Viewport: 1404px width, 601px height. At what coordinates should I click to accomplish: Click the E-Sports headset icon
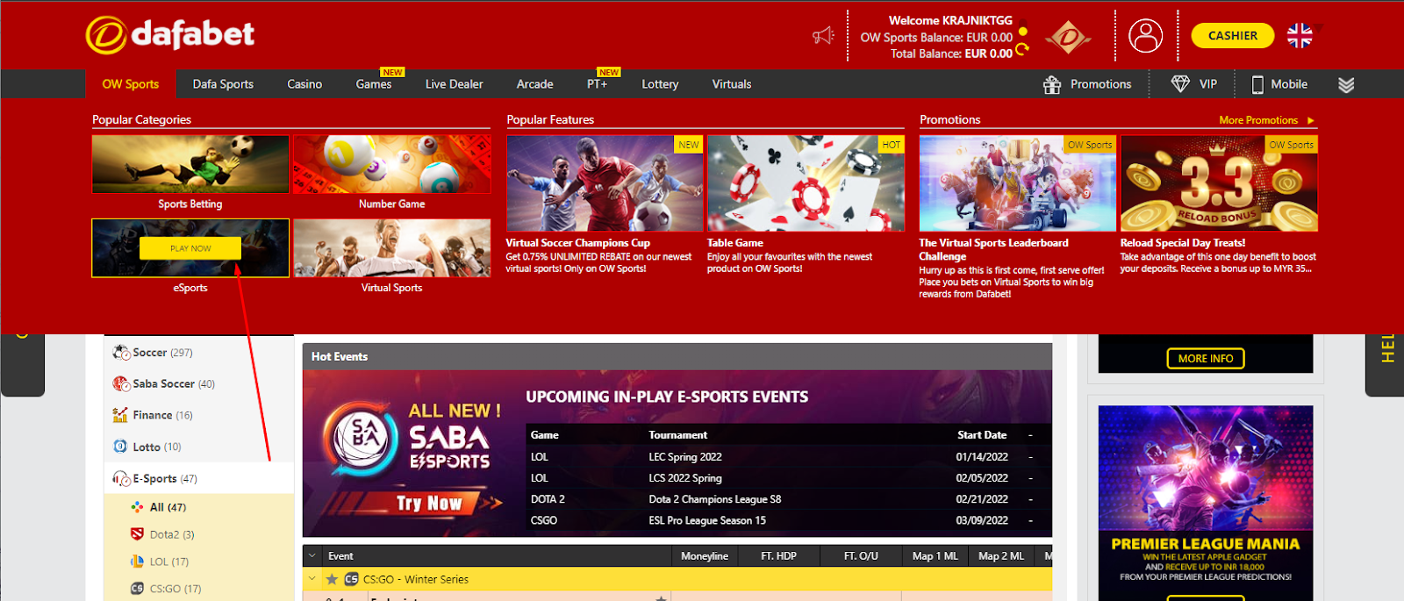tap(121, 478)
